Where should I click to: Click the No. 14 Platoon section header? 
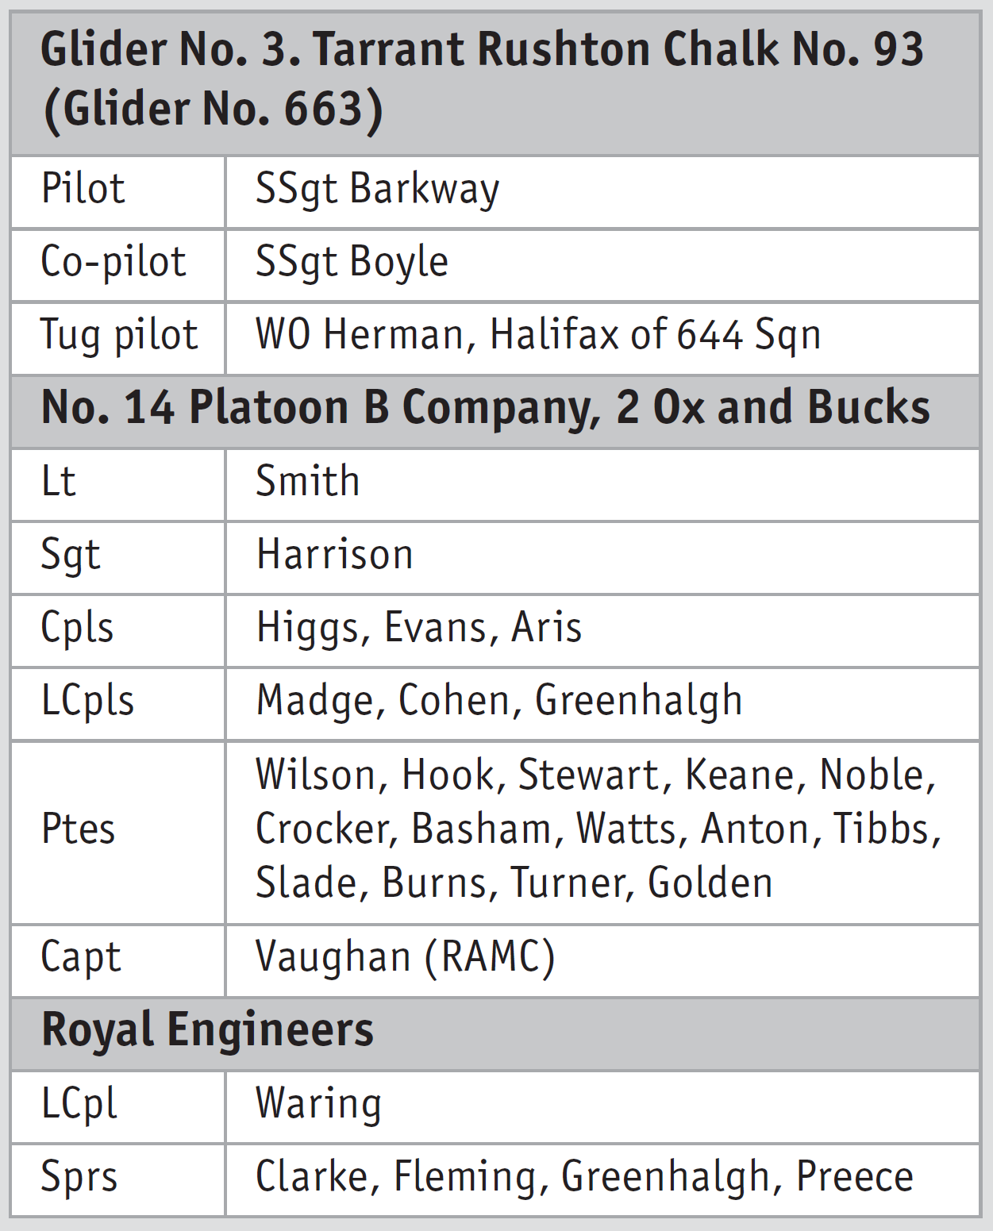click(485, 409)
